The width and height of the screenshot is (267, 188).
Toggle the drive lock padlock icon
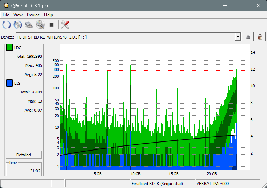tap(260, 37)
